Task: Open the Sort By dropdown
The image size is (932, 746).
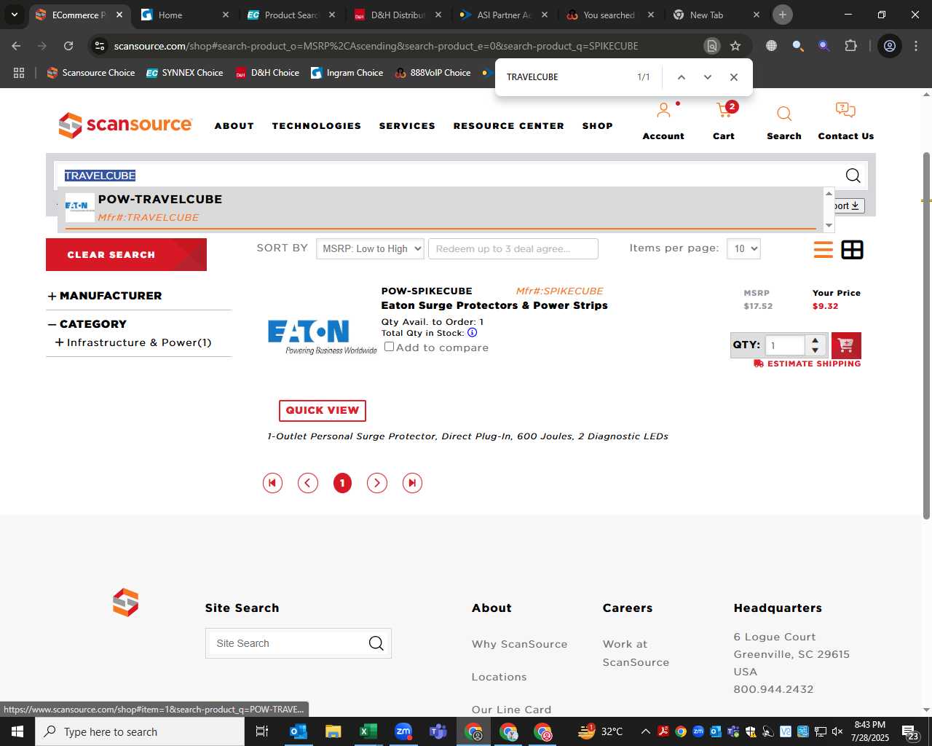Action: [370, 248]
